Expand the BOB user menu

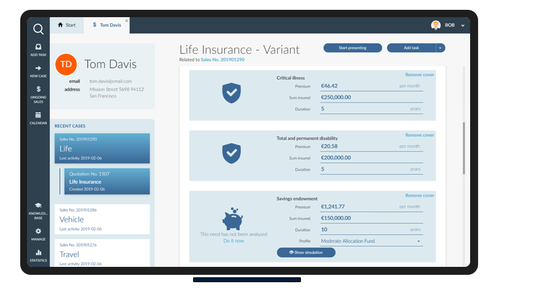[463, 25]
